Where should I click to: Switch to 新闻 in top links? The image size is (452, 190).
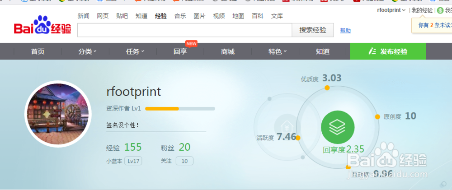(x=83, y=16)
